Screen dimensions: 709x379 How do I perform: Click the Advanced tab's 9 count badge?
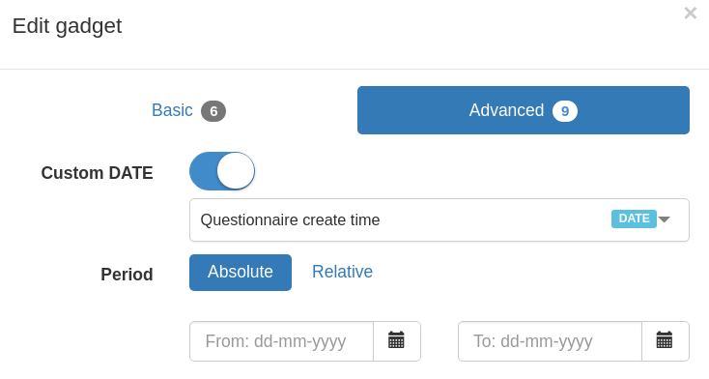pyautogui.click(x=565, y=111)
